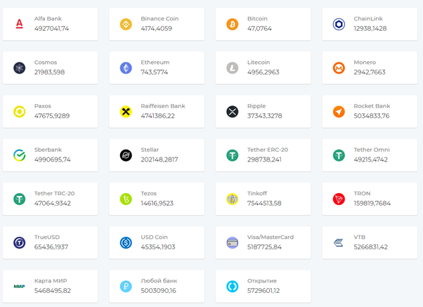Click the ChainLink name text
Screen dimensions: 423x307
368,18
